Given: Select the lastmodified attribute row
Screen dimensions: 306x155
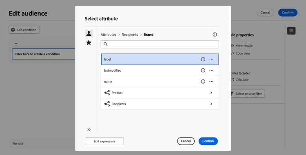Looking at the screenshot, I should point(160,70).
